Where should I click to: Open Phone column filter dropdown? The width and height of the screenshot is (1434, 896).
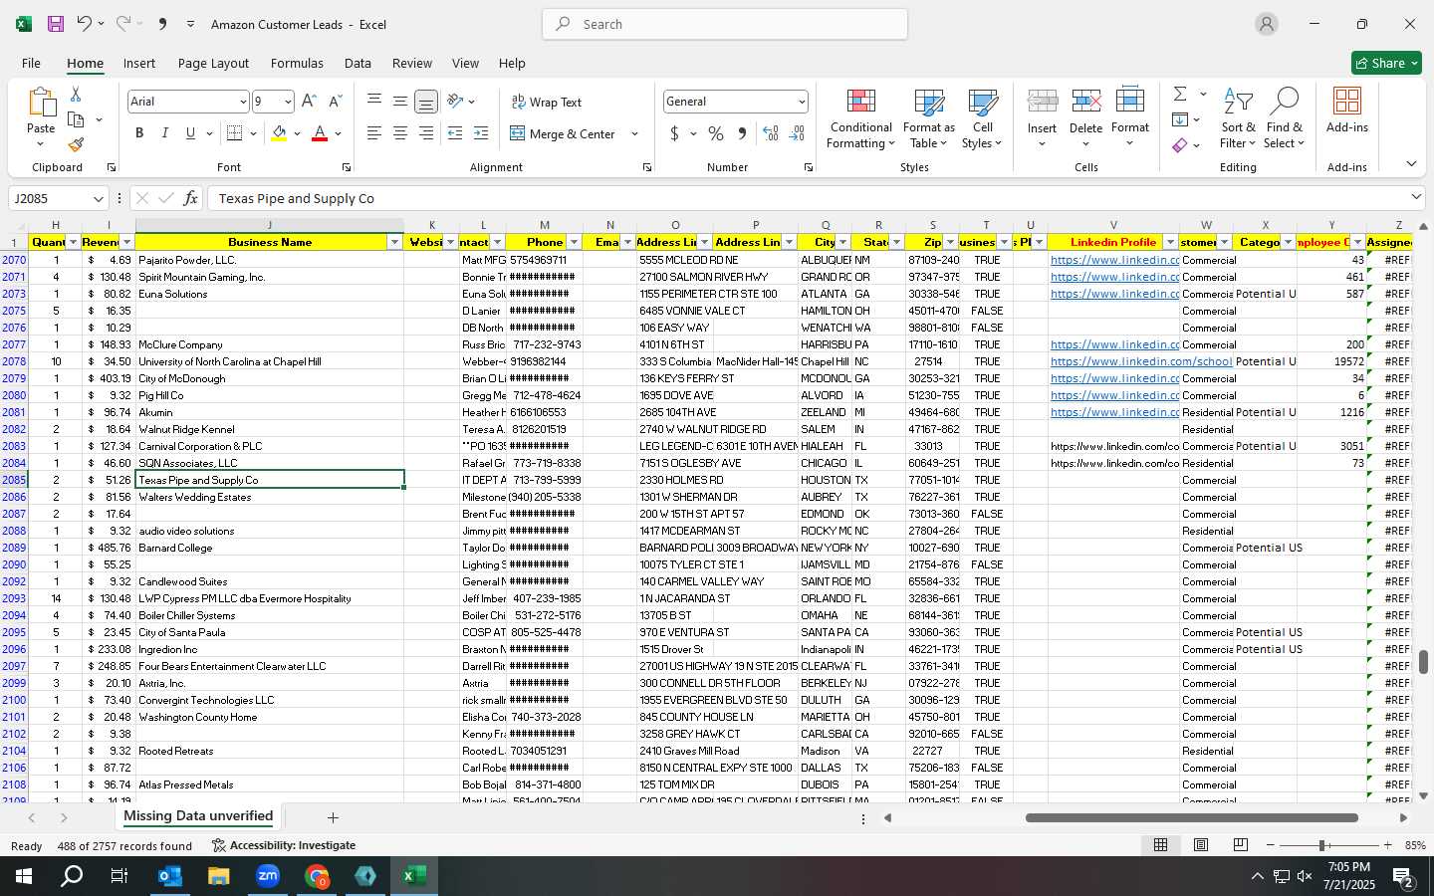coord(574,242)
